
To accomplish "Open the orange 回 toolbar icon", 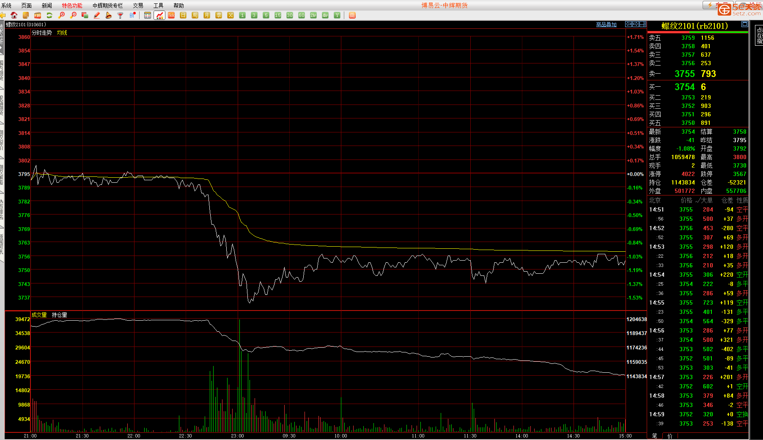I will (x=352, y=15).
